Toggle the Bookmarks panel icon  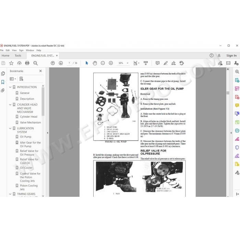click(3, 82)
